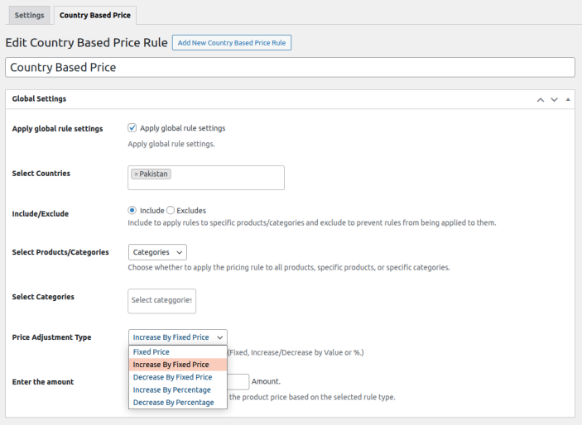Switch to Country Based Price tab

(95, 15)
